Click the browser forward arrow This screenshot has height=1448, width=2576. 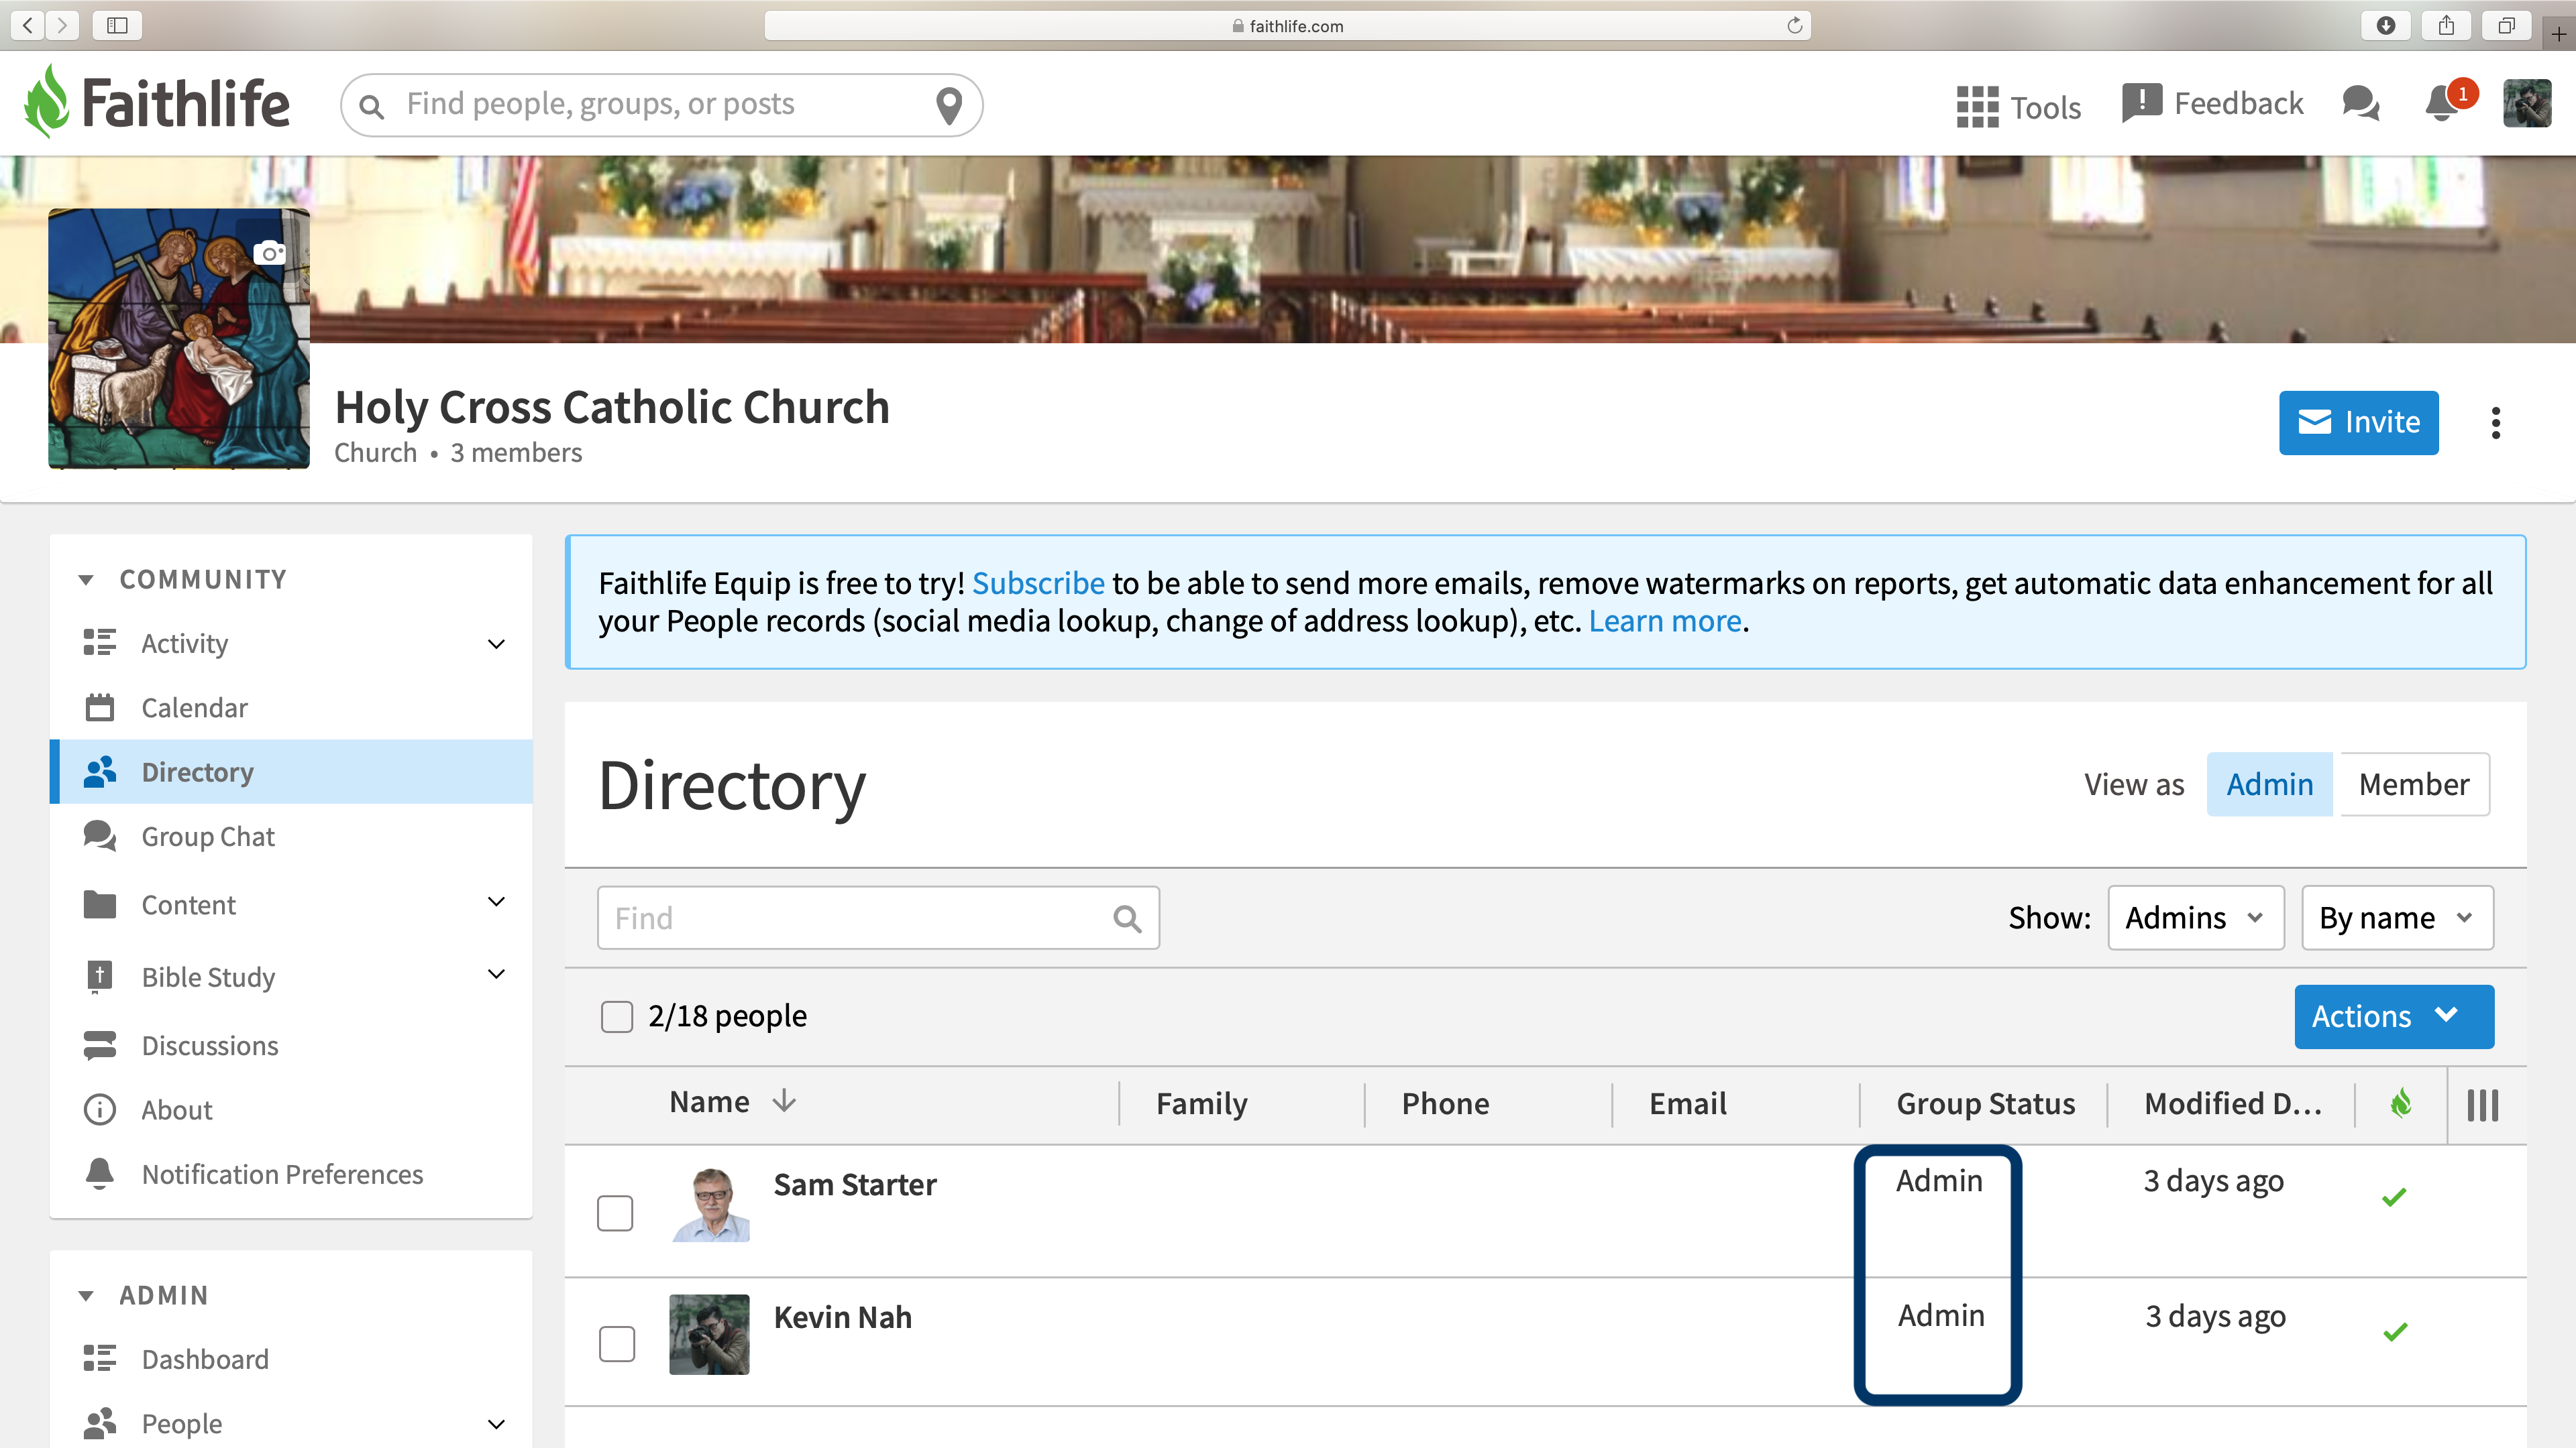pyautogui.click(x=62, y=25)
